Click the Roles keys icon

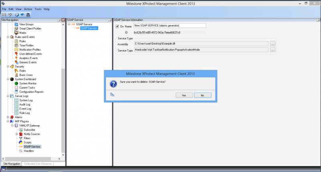point(16,71)
